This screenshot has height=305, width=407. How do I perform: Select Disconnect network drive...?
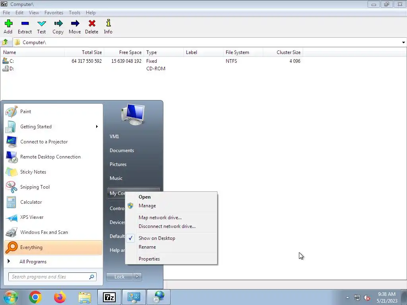171,226
